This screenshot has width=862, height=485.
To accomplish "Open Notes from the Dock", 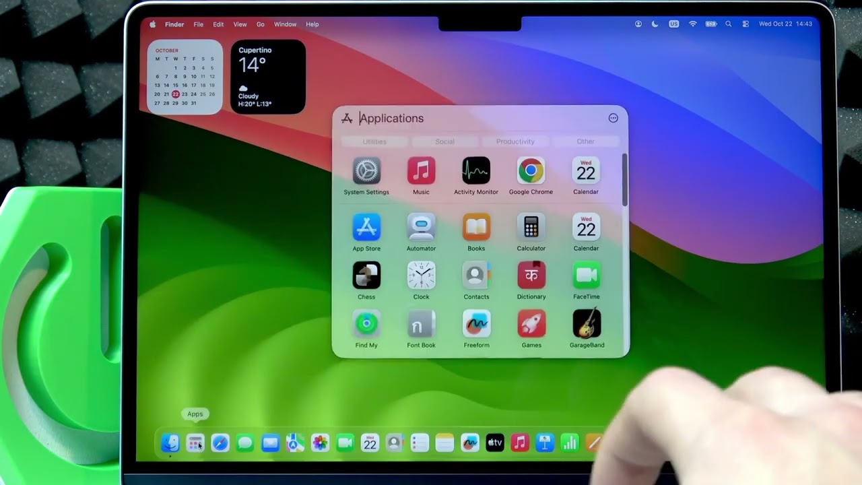I will 444,443.
